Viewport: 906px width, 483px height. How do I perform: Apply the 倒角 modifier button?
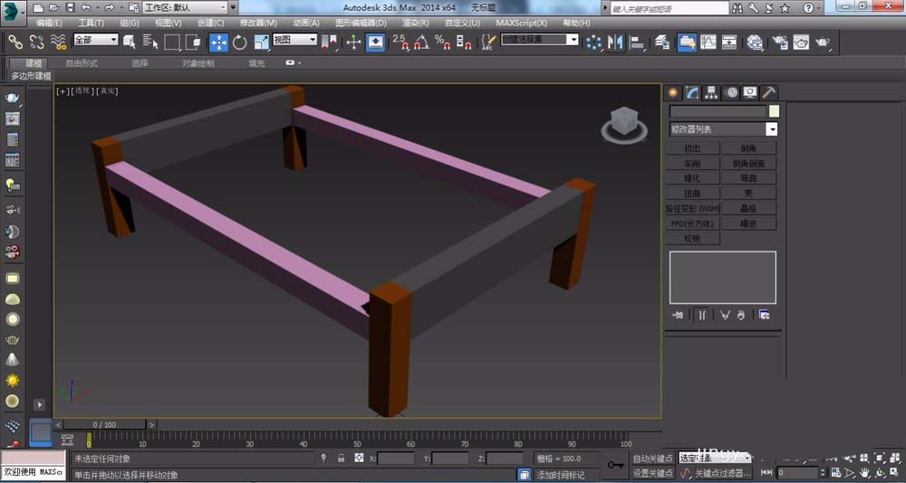click(748, 148)
